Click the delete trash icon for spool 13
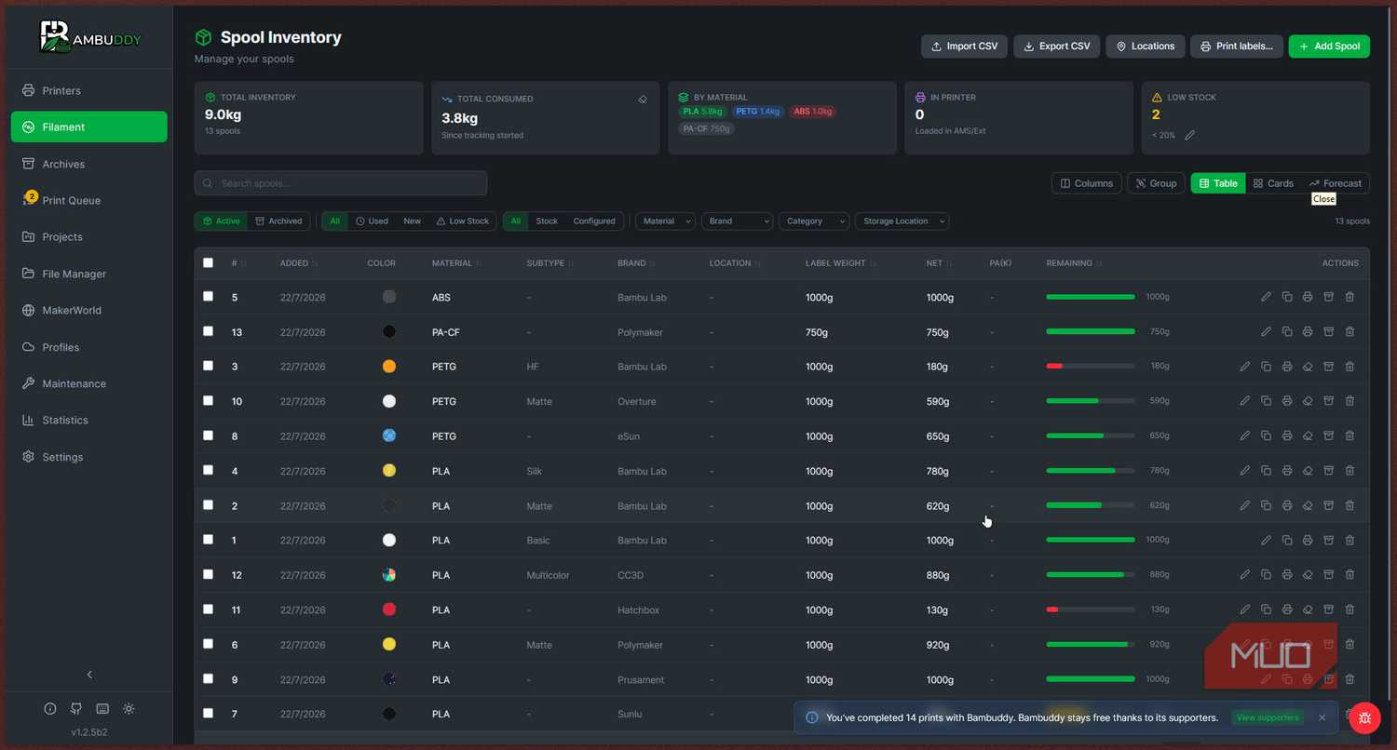This screenshot has width=1397, height=750. pyautogui.click(x=1350, y=331)
